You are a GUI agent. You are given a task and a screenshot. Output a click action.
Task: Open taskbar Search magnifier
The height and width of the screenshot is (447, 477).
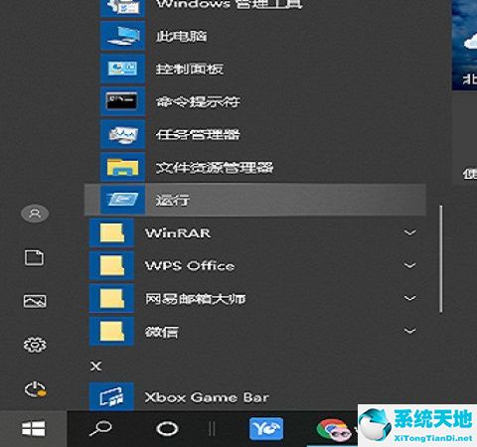(100, 429)
